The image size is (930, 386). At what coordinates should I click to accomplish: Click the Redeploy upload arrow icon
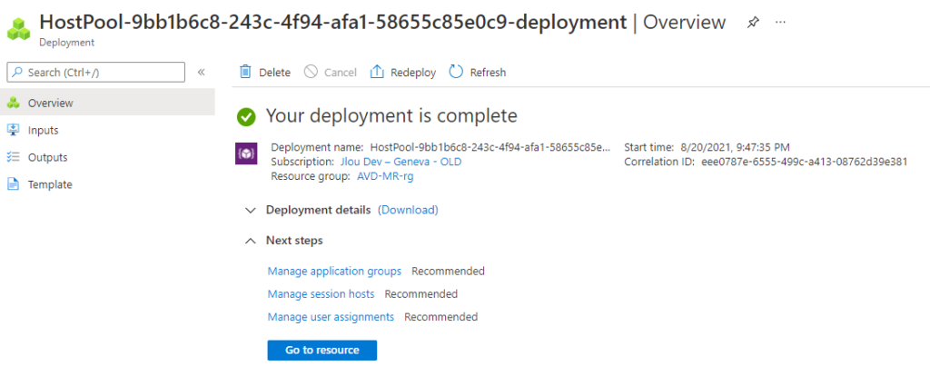pyautogui.click(x=377, y=73)
